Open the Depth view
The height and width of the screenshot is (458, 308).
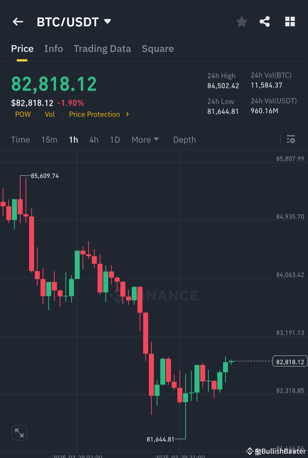coord(184,140)
